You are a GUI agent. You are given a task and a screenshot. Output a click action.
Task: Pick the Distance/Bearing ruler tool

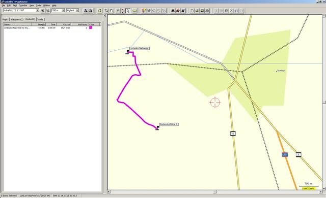pos(134,11)
